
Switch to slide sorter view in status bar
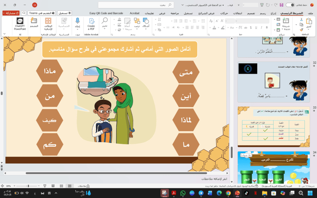tap(61, 186)
